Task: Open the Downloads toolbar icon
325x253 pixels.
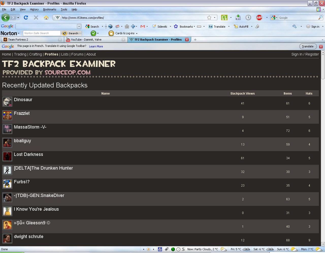Action: [x=238, y=17]
